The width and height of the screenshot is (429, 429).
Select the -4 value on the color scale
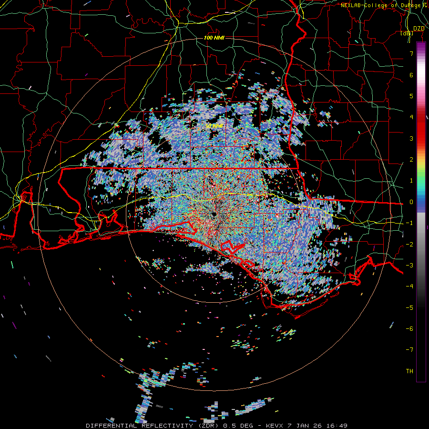pos(409,286)
